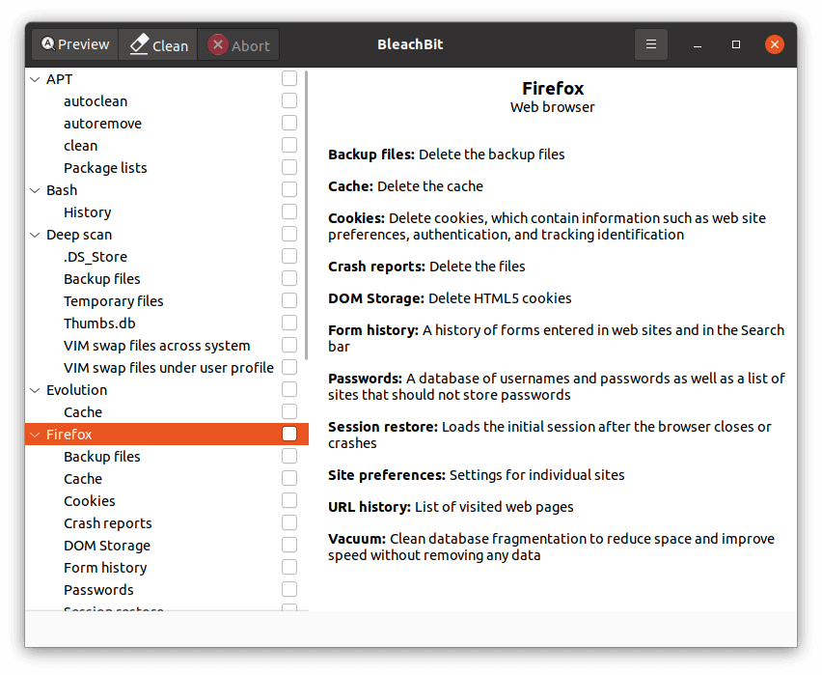The width and height of the screenshot is (822, 675).
Task: Select the Temporary files item
Action: tap(167, 301)
